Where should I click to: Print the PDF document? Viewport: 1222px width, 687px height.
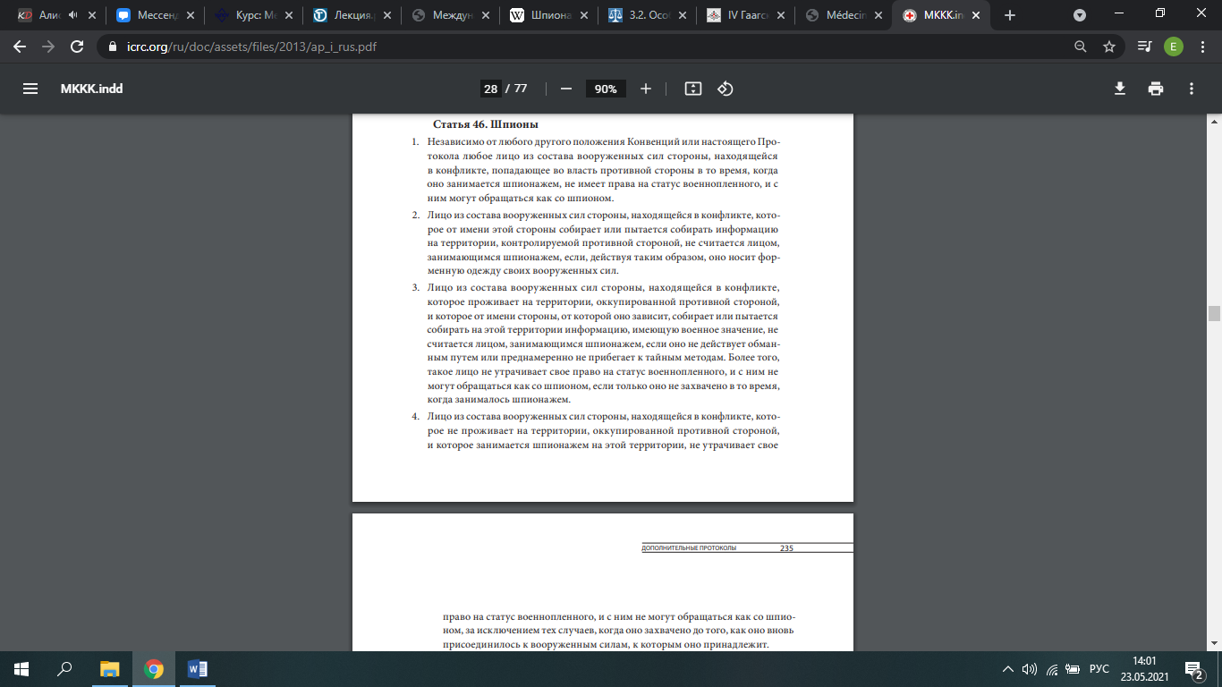coord(1156,89)
